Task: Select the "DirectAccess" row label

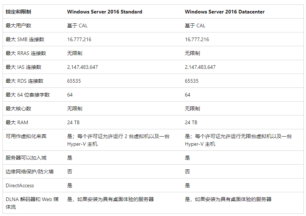Action: point(20,185)
